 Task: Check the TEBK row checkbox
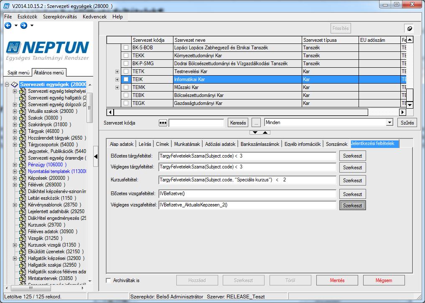pos(126,95)
